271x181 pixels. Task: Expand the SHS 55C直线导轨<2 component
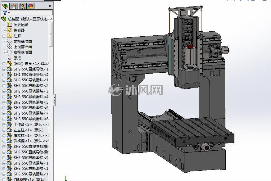[x=4, y=75]
